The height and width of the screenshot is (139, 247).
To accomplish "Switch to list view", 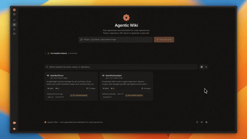I will [206, 67].
